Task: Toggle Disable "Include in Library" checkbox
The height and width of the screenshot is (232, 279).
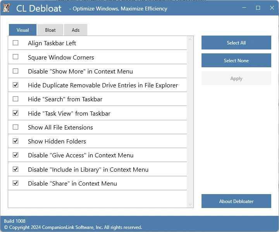Action: 15,169
